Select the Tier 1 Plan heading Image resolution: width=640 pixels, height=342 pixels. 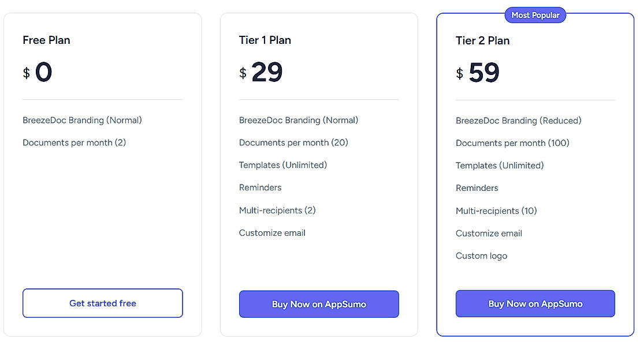tap(265, 40)
